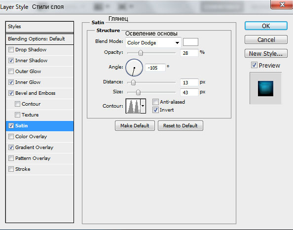Open the Bevel and Emboss settings row
293x230 pixels.
[39, 93]
